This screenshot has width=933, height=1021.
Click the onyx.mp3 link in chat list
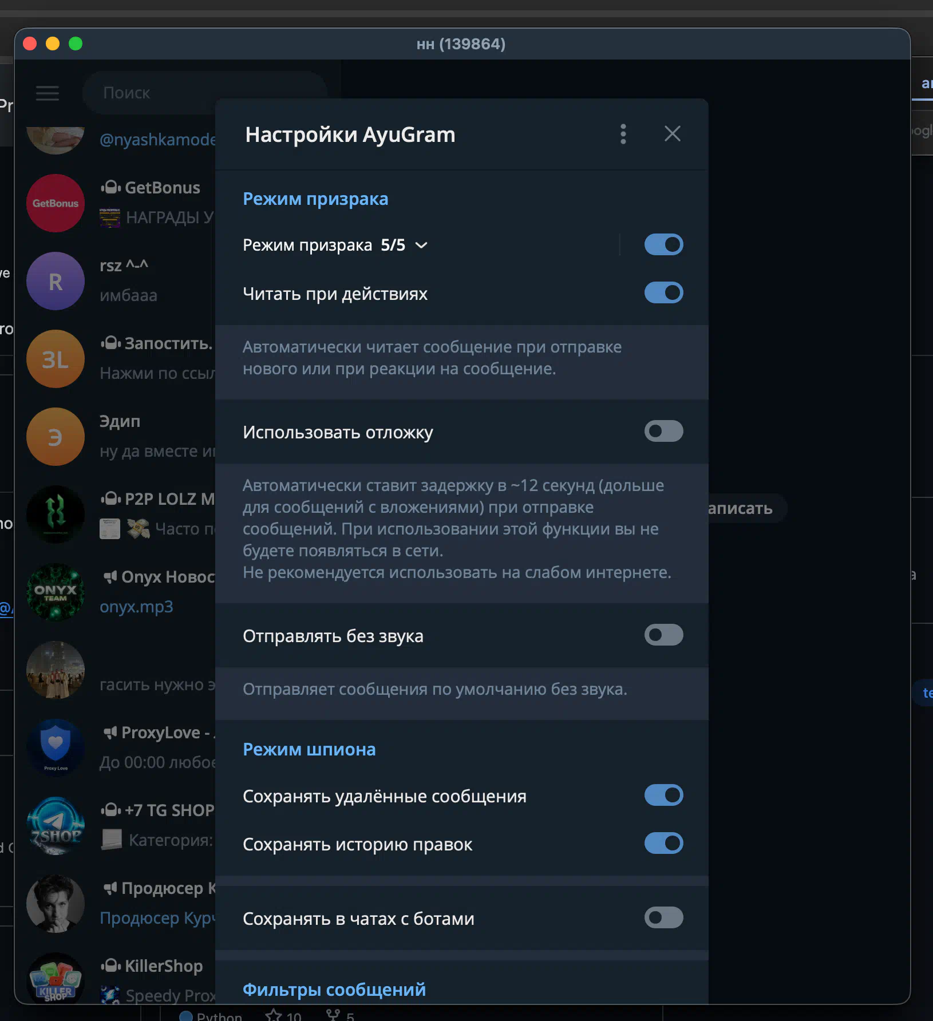pos(136,607)
